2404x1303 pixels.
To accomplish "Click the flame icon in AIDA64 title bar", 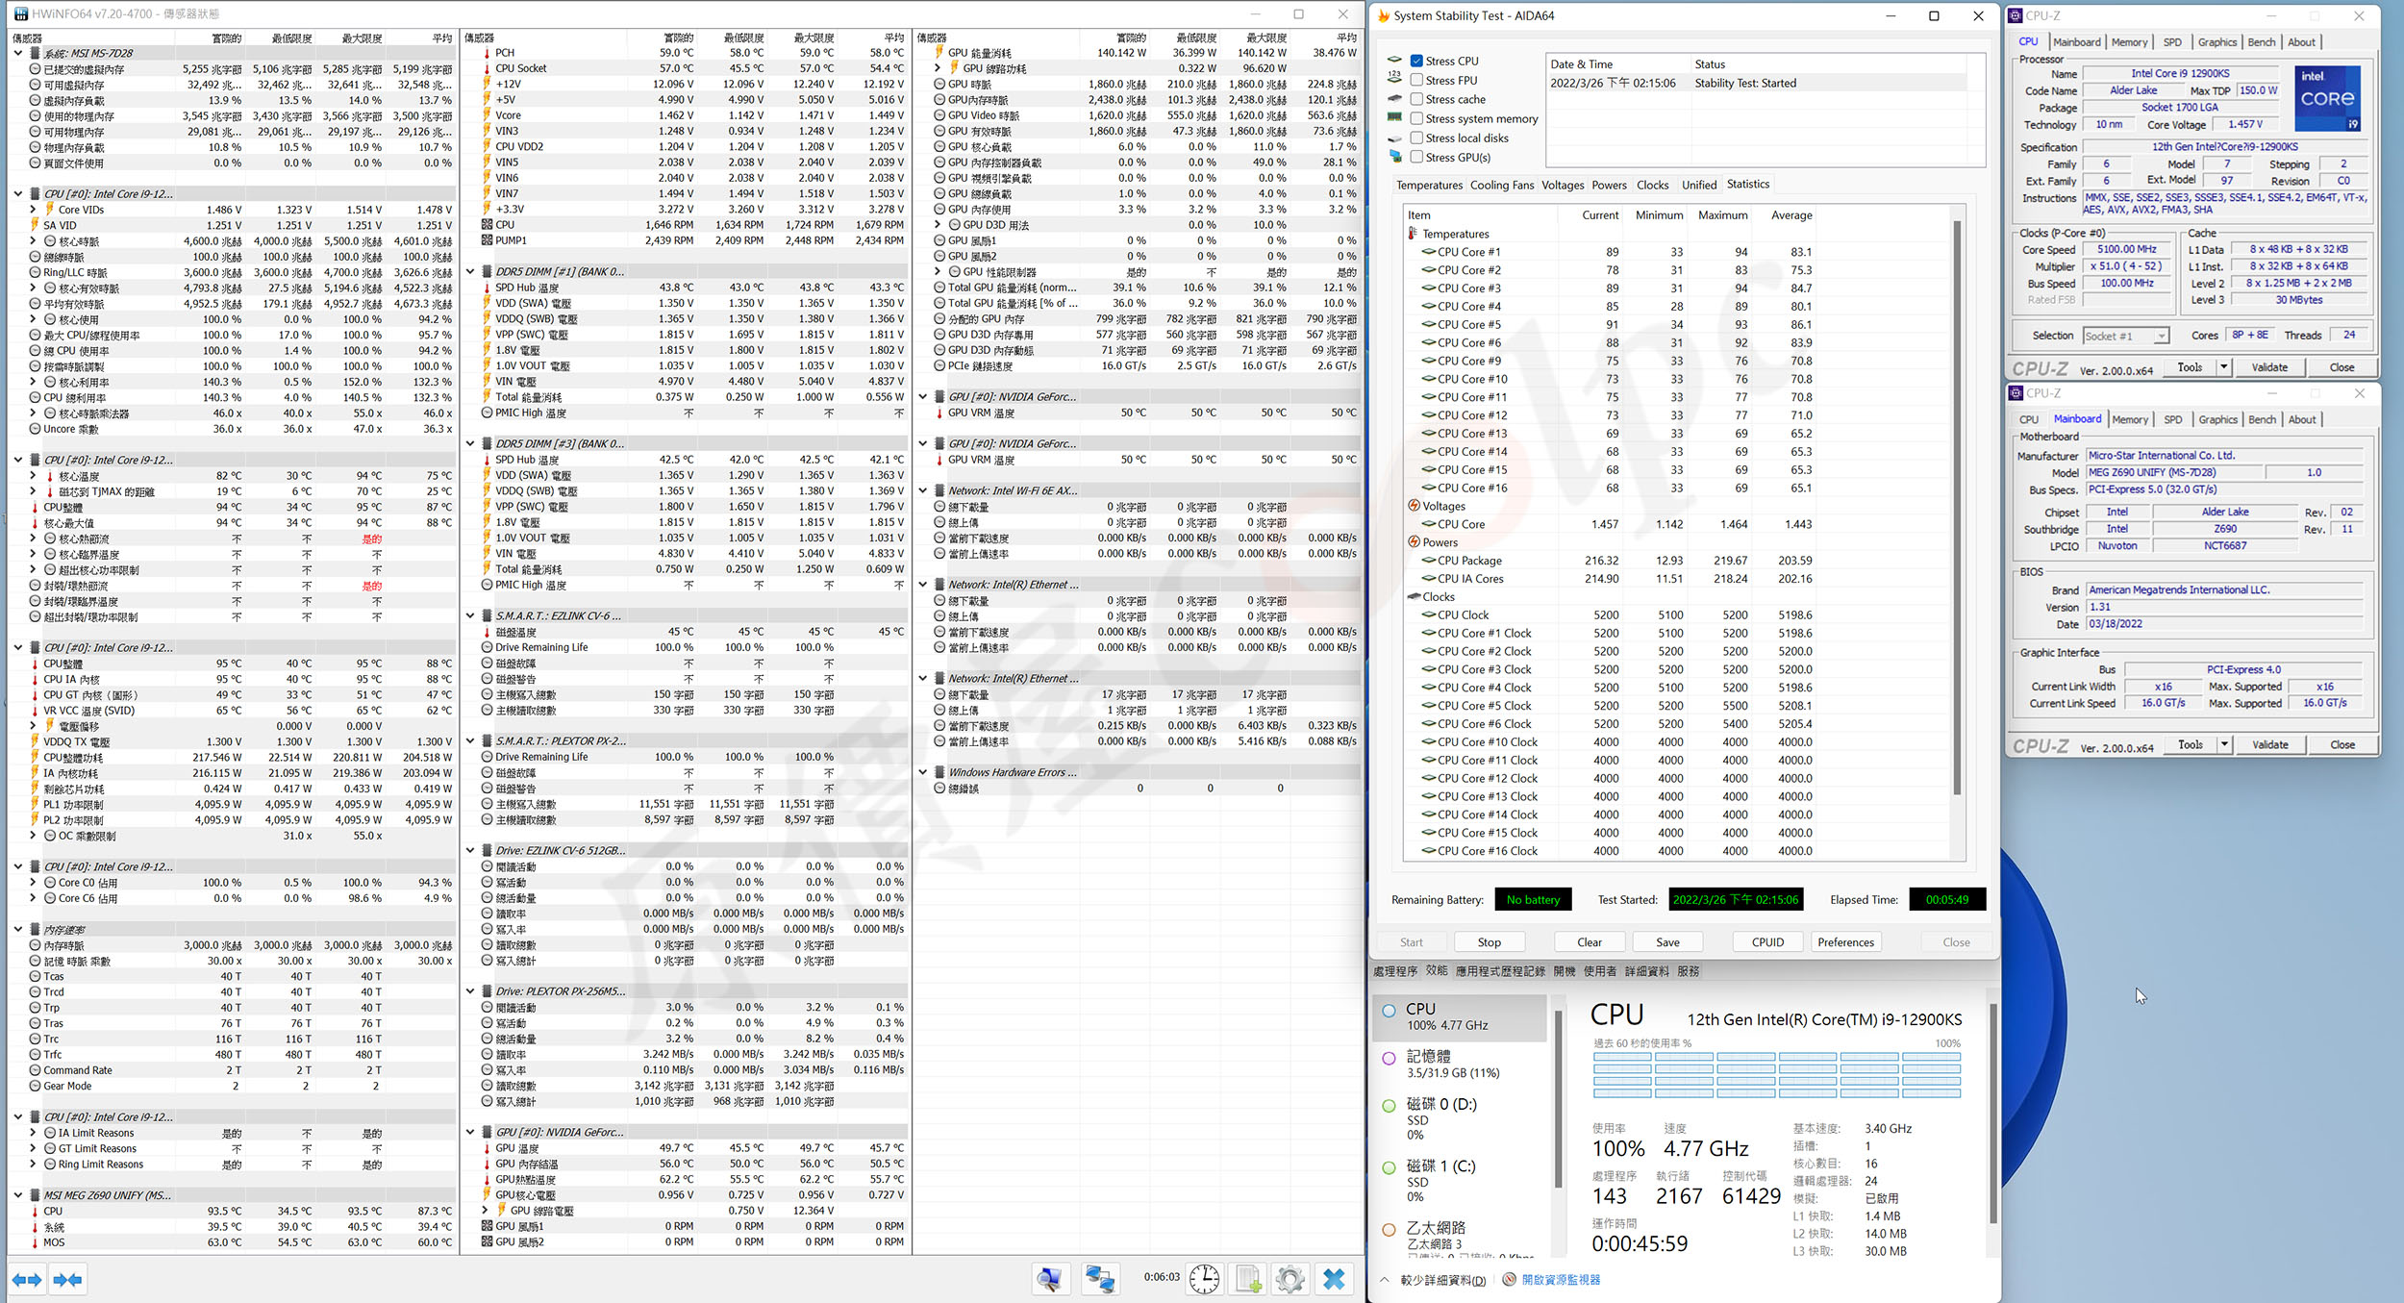I will [x=1384, y=15].
